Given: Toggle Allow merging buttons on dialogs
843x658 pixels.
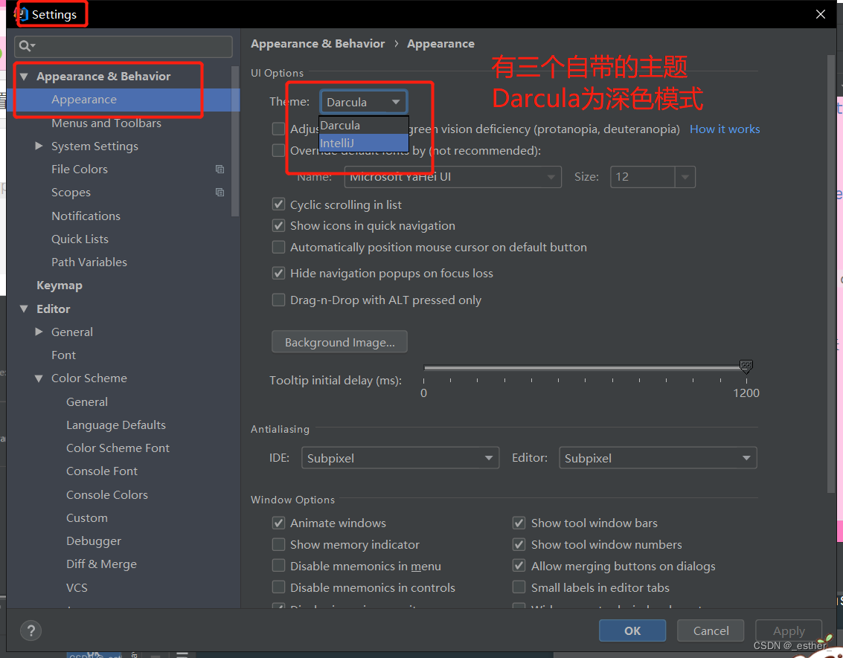Looking at the screenshot, I should coord(519,566).
